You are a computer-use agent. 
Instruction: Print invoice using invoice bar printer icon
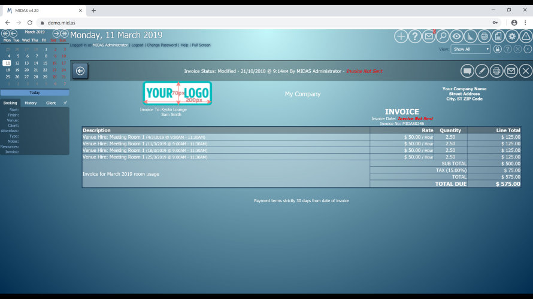tap(496, 71)
